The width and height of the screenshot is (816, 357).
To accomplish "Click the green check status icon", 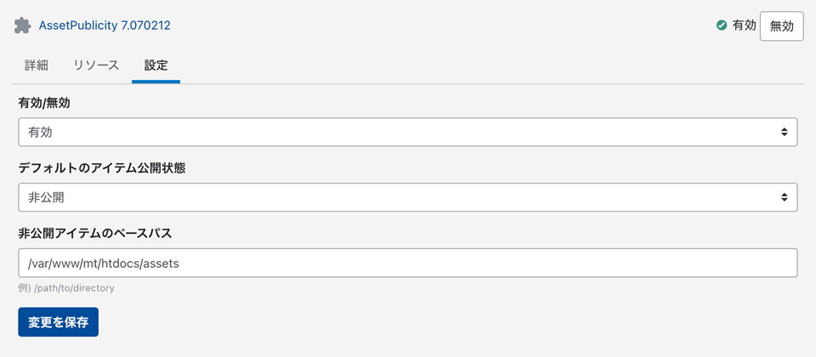I will pyautogui.click(x=722, y=25).
